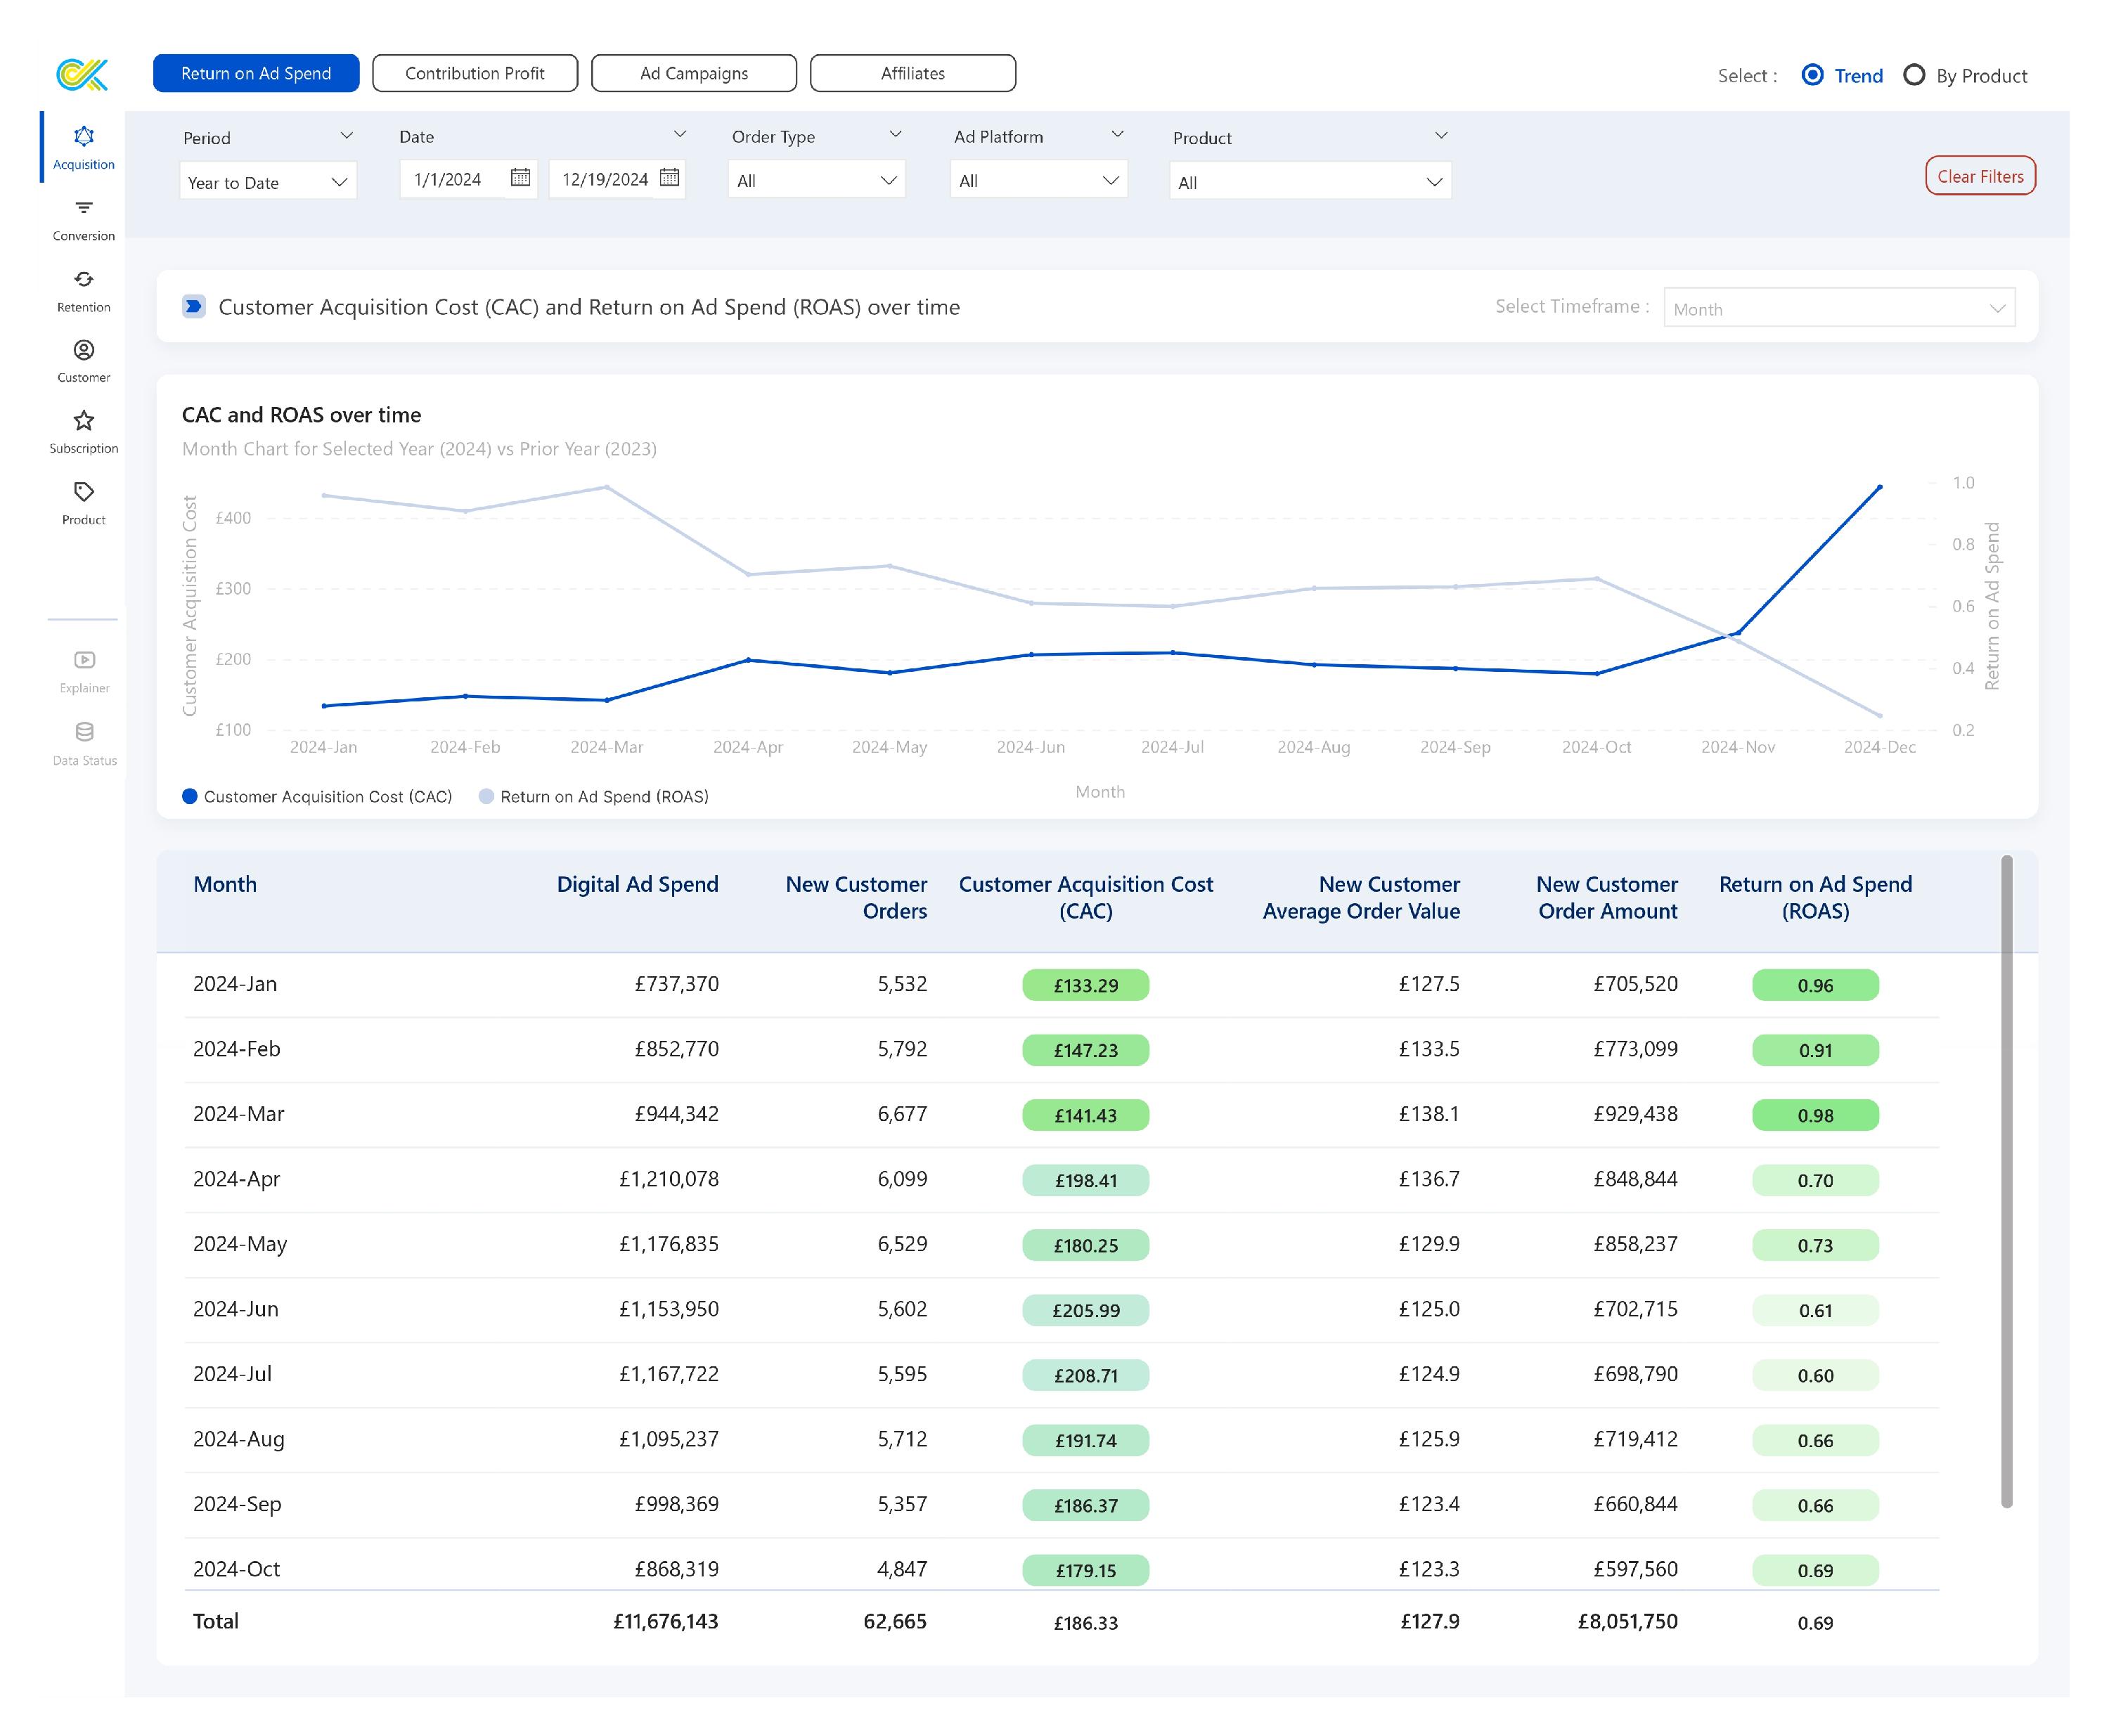
Task: Switch to the Contribution Profit tab
Action: (475, 73)
